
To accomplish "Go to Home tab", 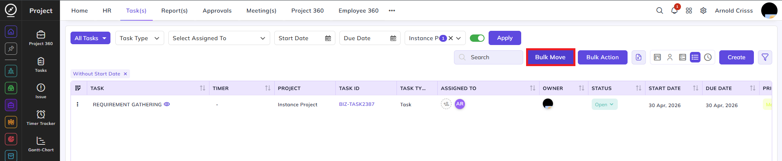I will pos(79,11).
